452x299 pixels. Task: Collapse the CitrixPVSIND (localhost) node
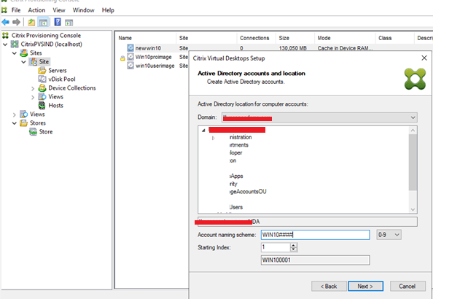pyautogui.click(x=5, y=44)
